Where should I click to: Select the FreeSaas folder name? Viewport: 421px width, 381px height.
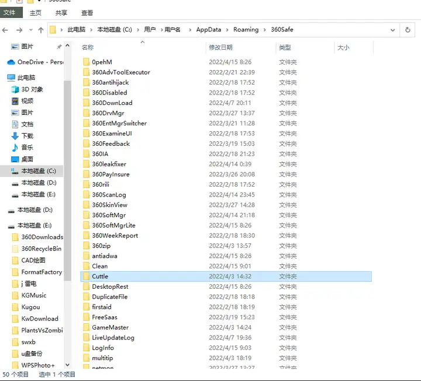pyautogui.click(x=105, y=317)
